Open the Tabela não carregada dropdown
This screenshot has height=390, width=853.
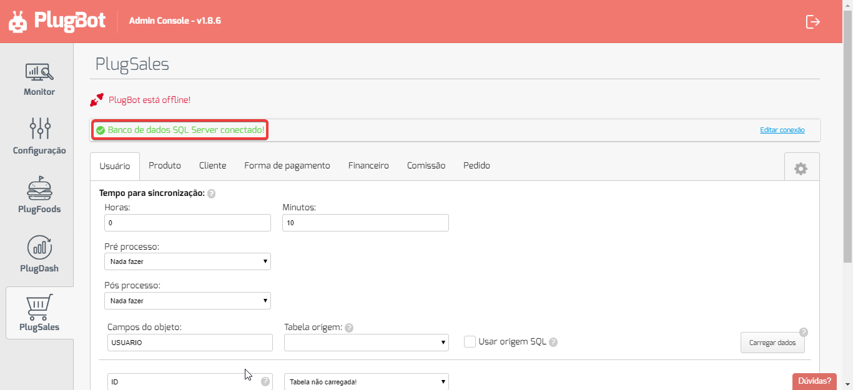point(367,382)
